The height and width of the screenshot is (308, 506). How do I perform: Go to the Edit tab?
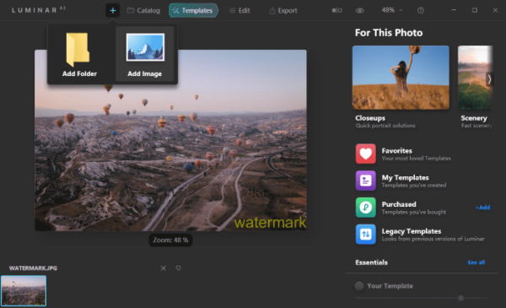(x=240, y=11)
